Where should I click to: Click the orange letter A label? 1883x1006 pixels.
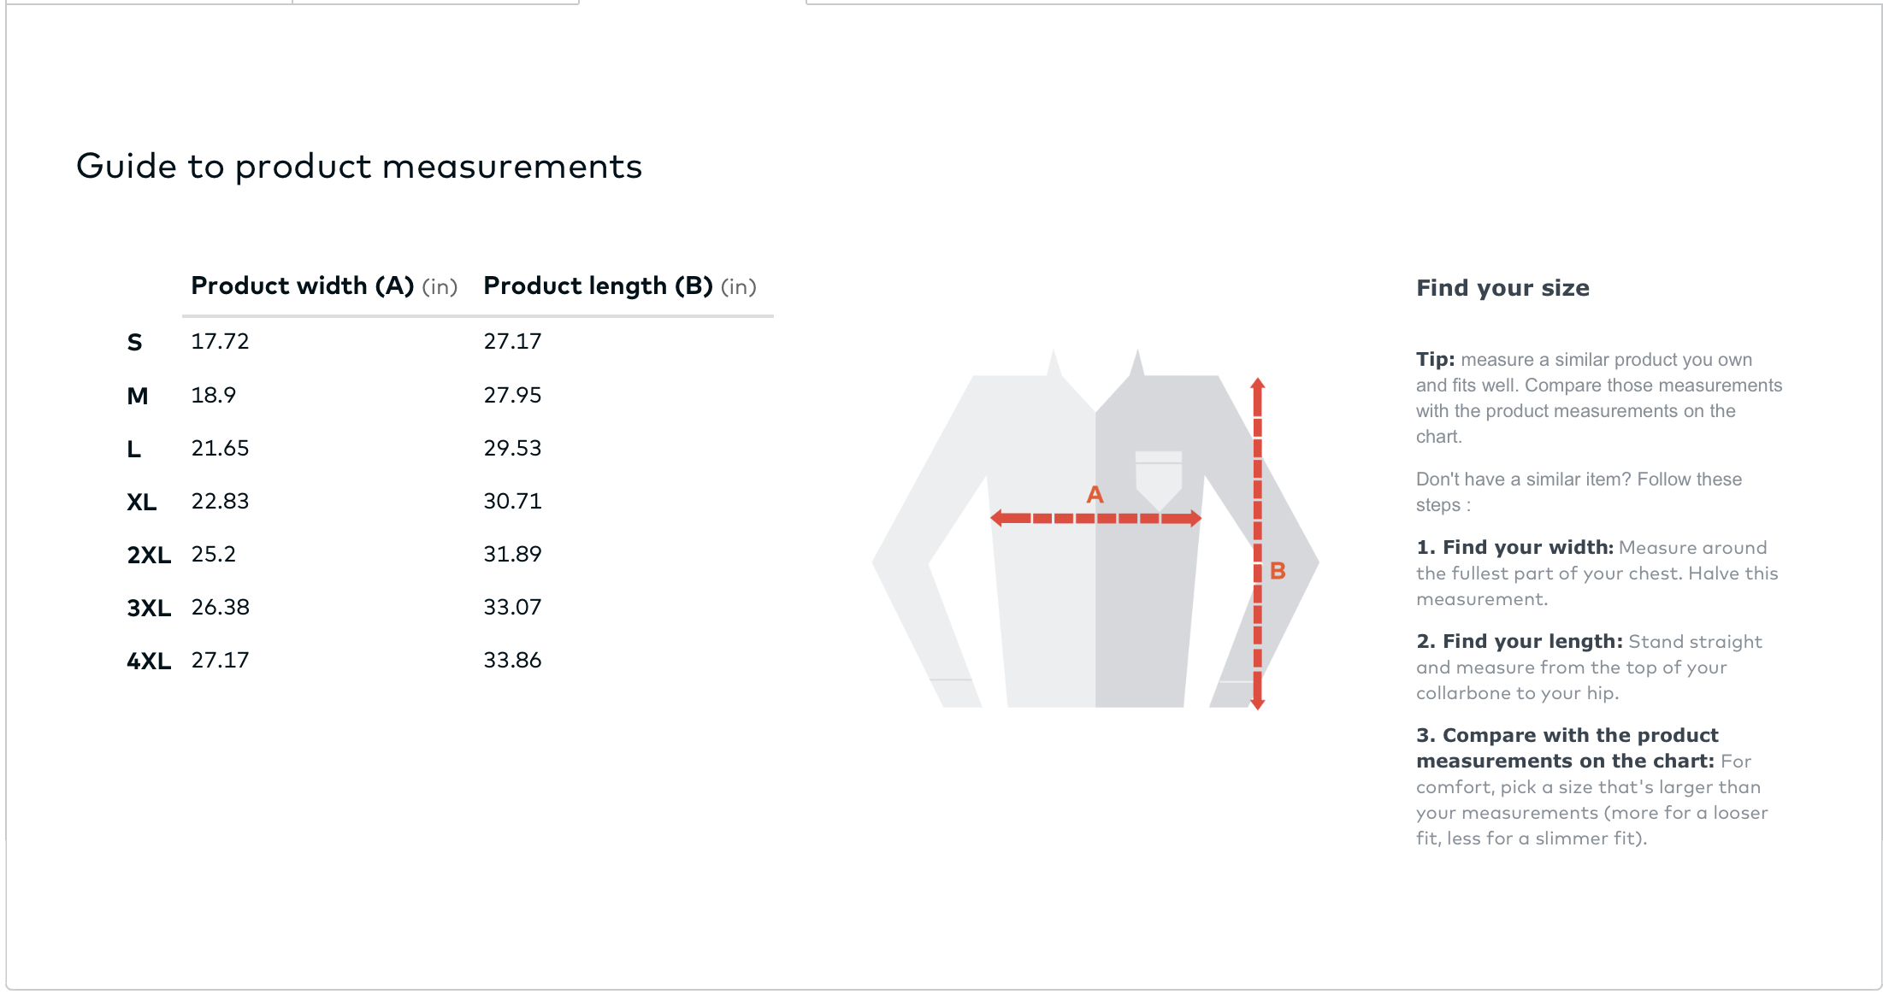1095,494
